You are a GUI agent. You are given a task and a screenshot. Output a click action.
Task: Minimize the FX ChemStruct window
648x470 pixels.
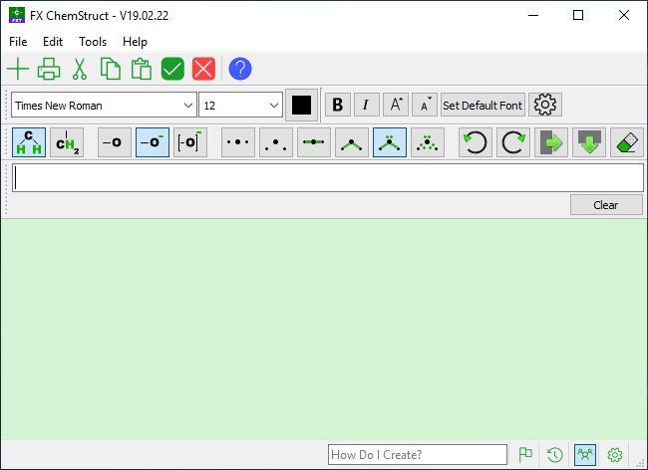(533, 15)
